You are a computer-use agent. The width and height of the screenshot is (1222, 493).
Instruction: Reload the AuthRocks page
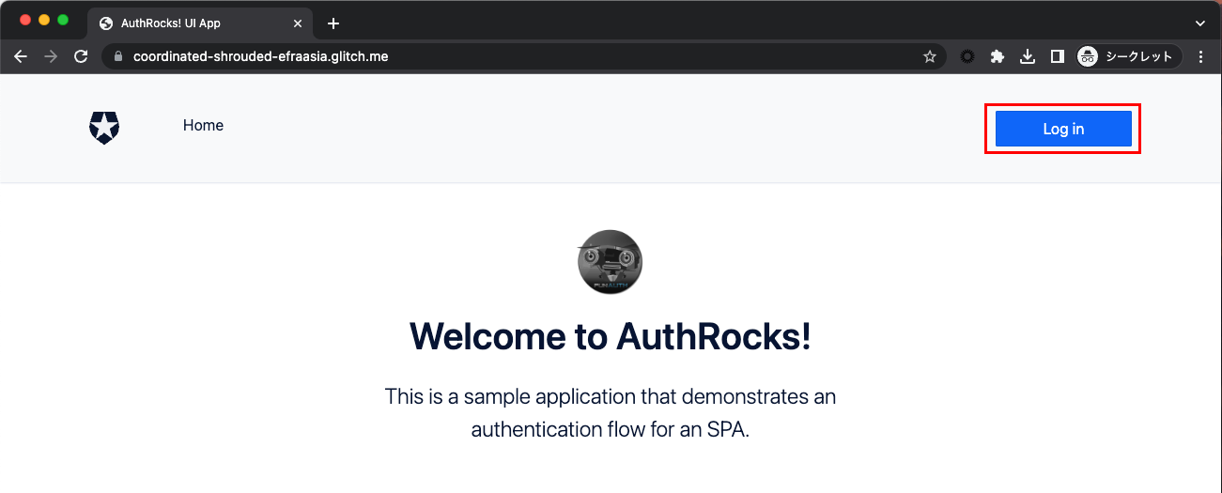[81, 56]
